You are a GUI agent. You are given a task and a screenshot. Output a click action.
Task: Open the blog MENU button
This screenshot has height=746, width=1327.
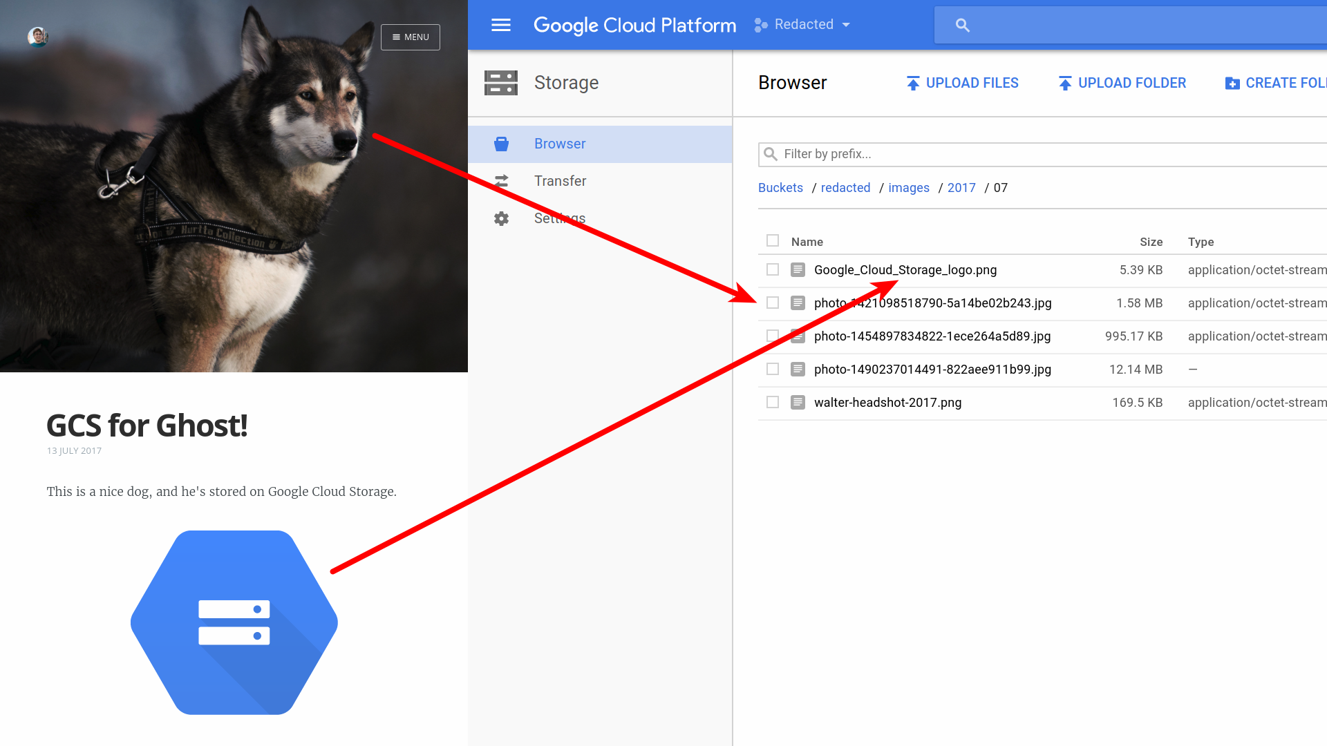[x=411, y=37]
